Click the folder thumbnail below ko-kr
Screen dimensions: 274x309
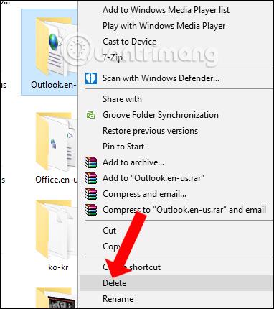57,298
